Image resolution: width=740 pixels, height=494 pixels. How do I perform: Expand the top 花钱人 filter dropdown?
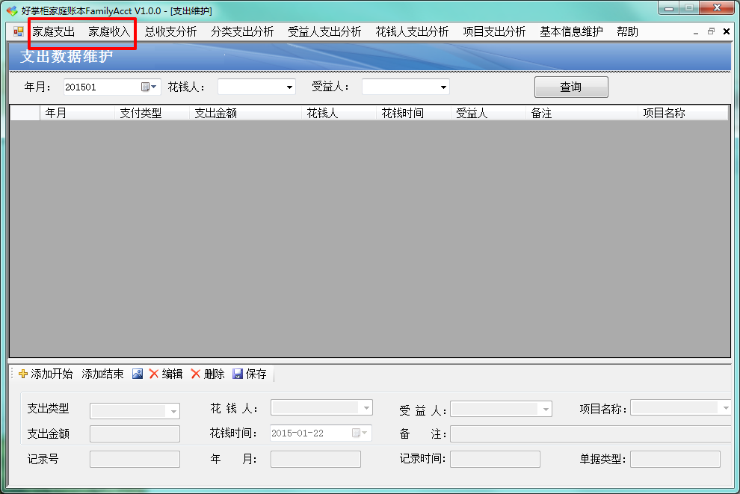point(289,87)
